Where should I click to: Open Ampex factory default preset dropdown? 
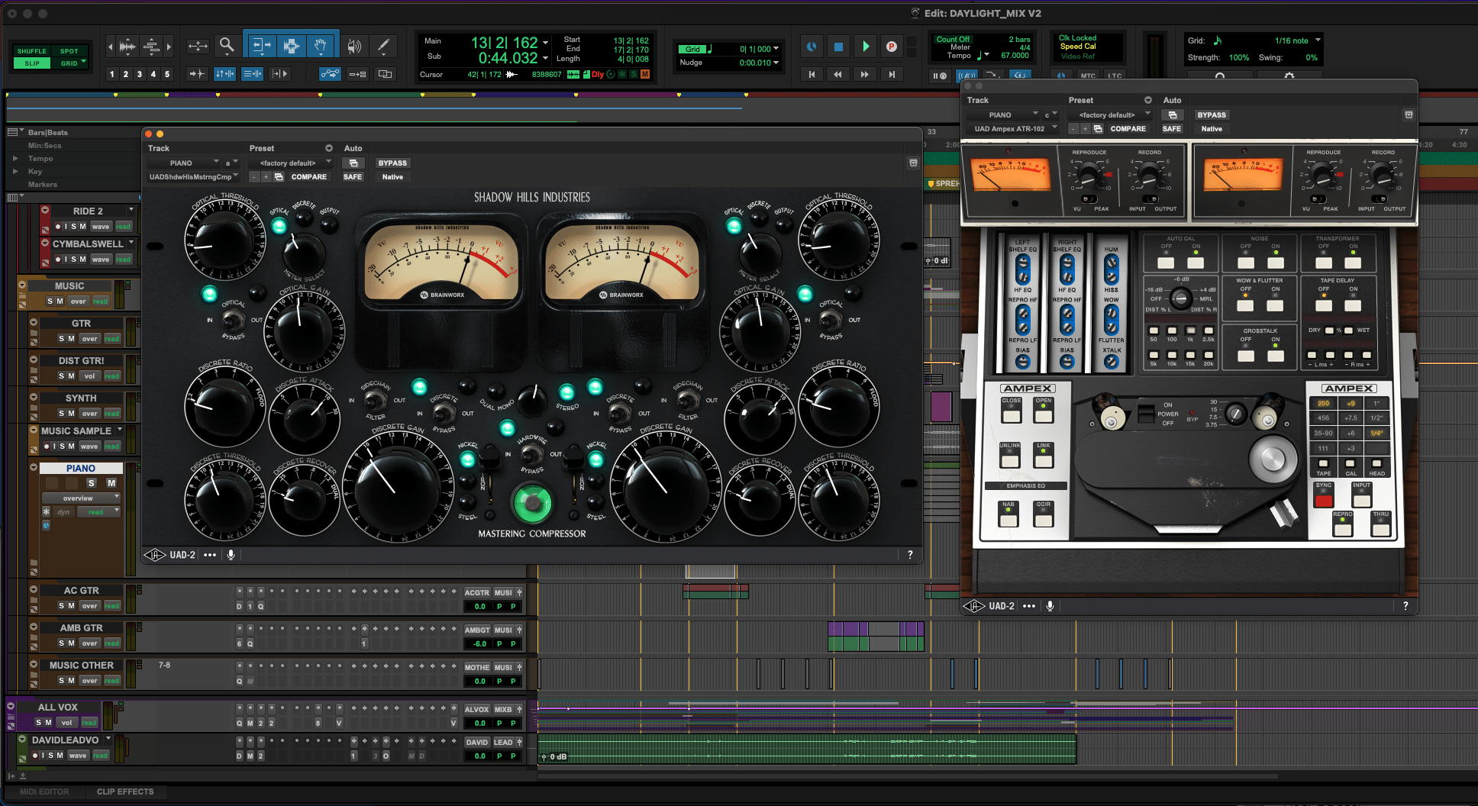1111,115
